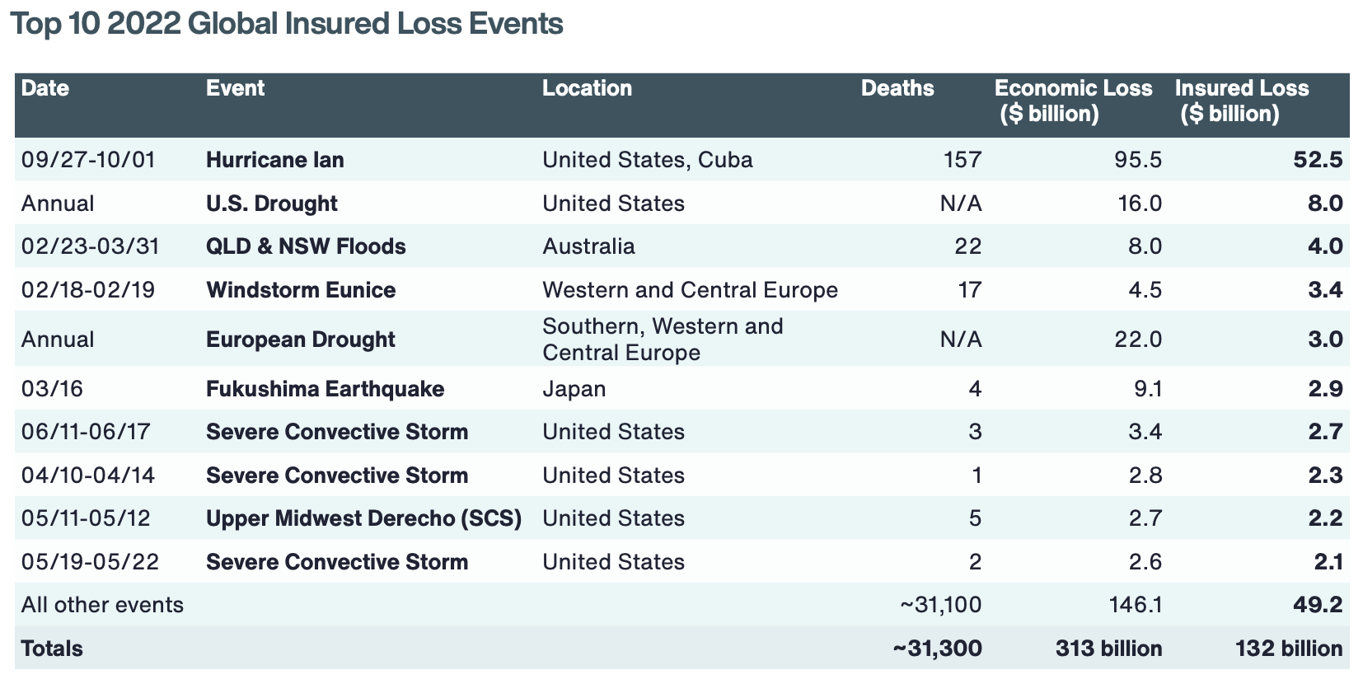The image size is (1363, 684).
Task: Click the Fukushima Earthquake entry
Action: [x=325, y=389]
